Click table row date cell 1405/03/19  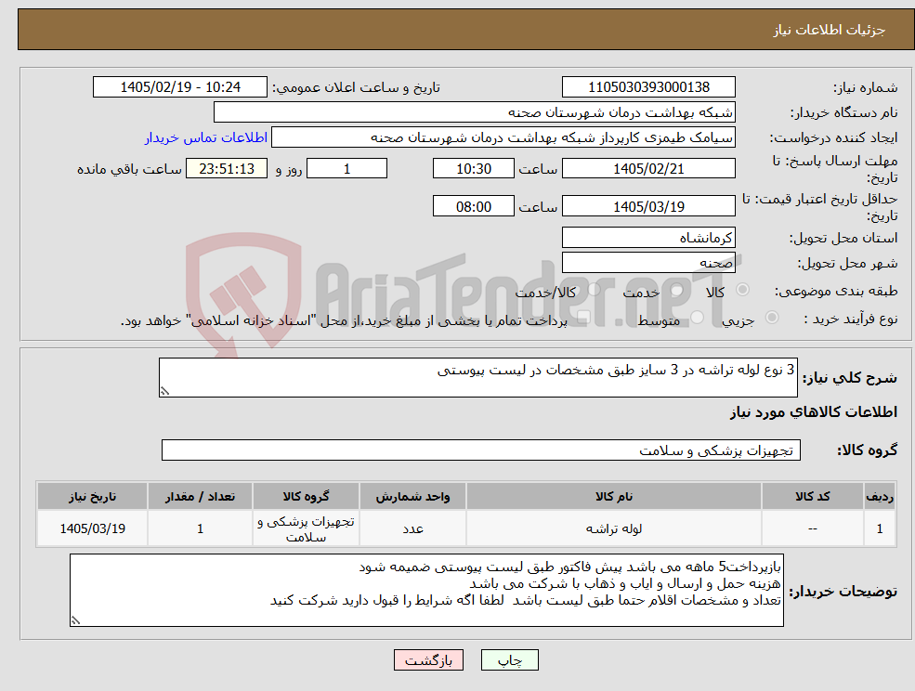coord(92,528)
